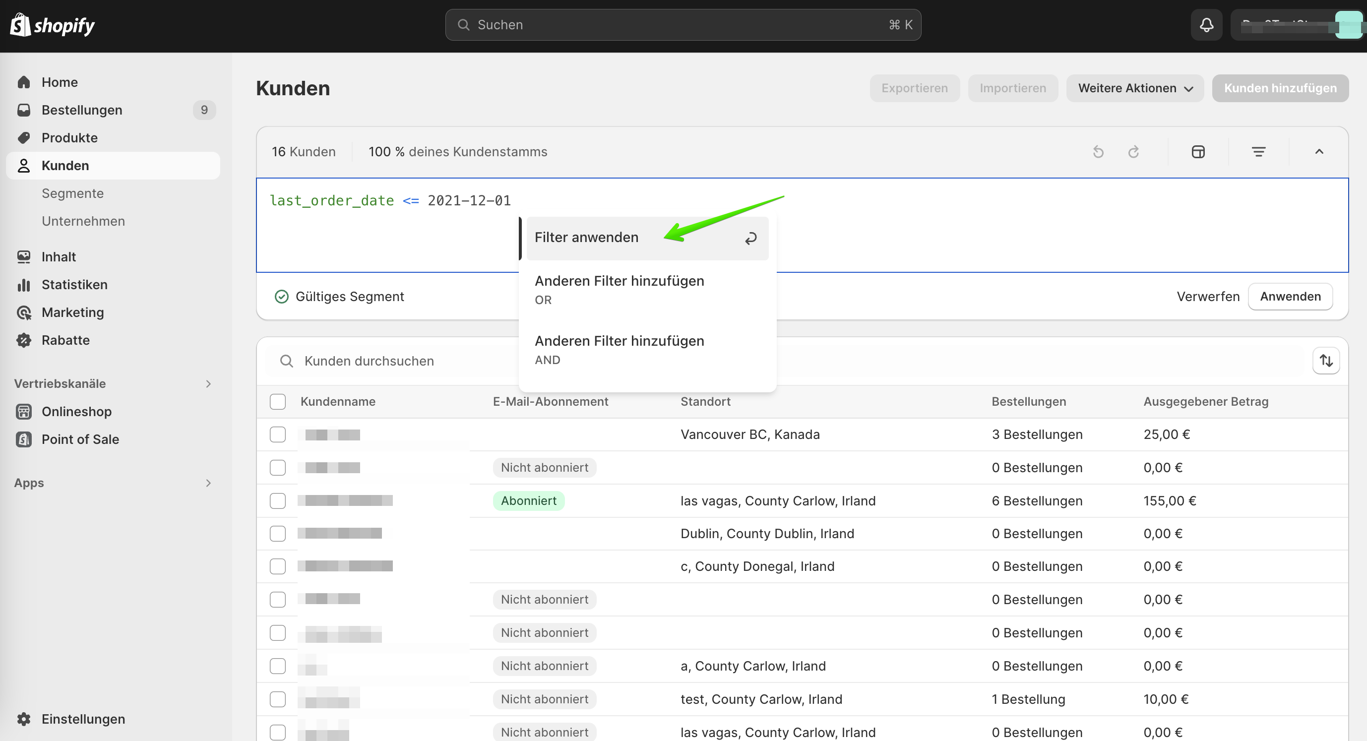Viewport: 1367px width, 741px height.
Task: Choose Filter anwenden from suggestion list
Action: 647,239
